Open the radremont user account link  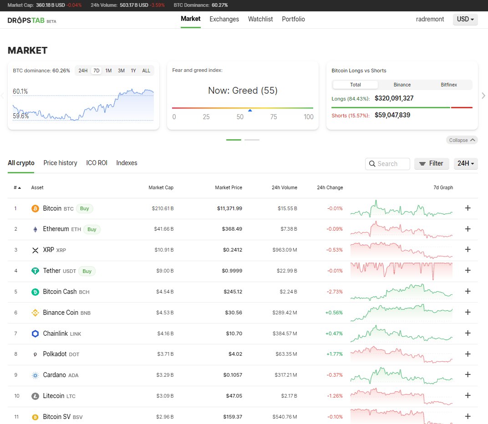(x=430, y=19)
